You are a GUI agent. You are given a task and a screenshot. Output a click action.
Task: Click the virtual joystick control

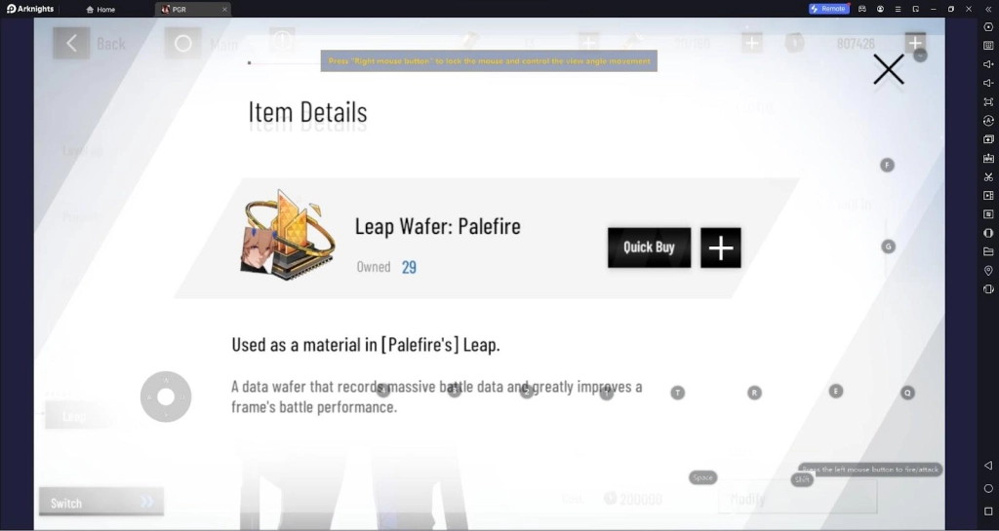166,397
